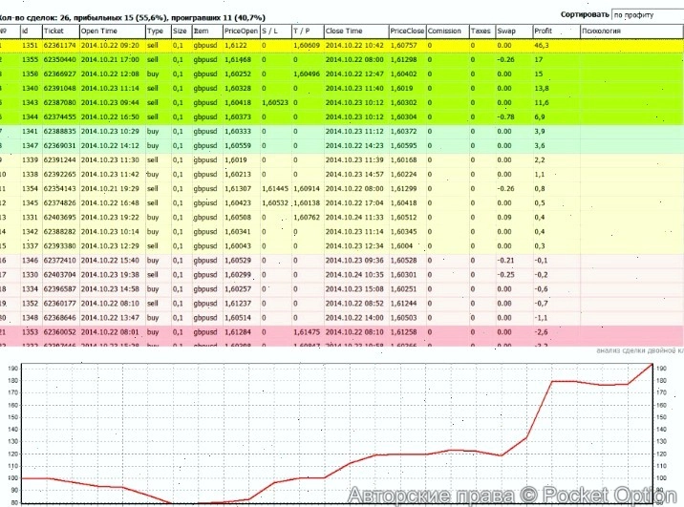Click the row with ticket 62391244
This screenshot has height=507, width=684.
[60, 159]
